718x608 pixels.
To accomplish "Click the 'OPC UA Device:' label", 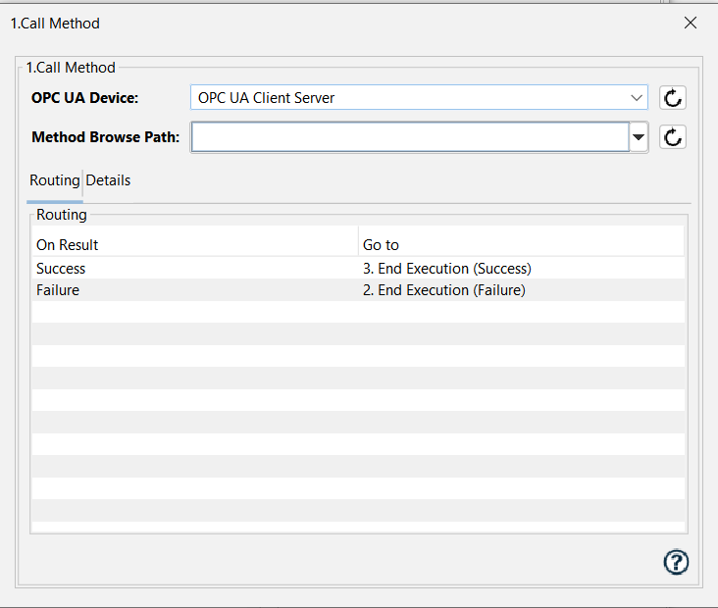I will coord(85,97).
